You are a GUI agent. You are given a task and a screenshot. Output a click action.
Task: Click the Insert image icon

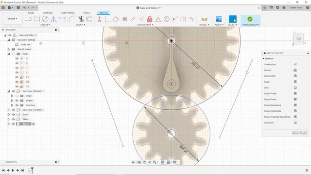tap(219, 19)
